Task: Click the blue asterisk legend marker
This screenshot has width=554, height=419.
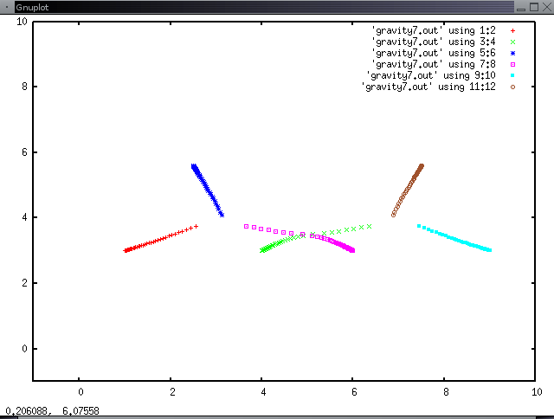Action: coord(512,54)
